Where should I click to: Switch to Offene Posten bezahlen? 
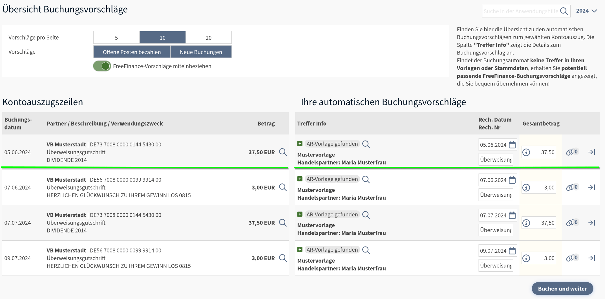click(x=131, y=52)
